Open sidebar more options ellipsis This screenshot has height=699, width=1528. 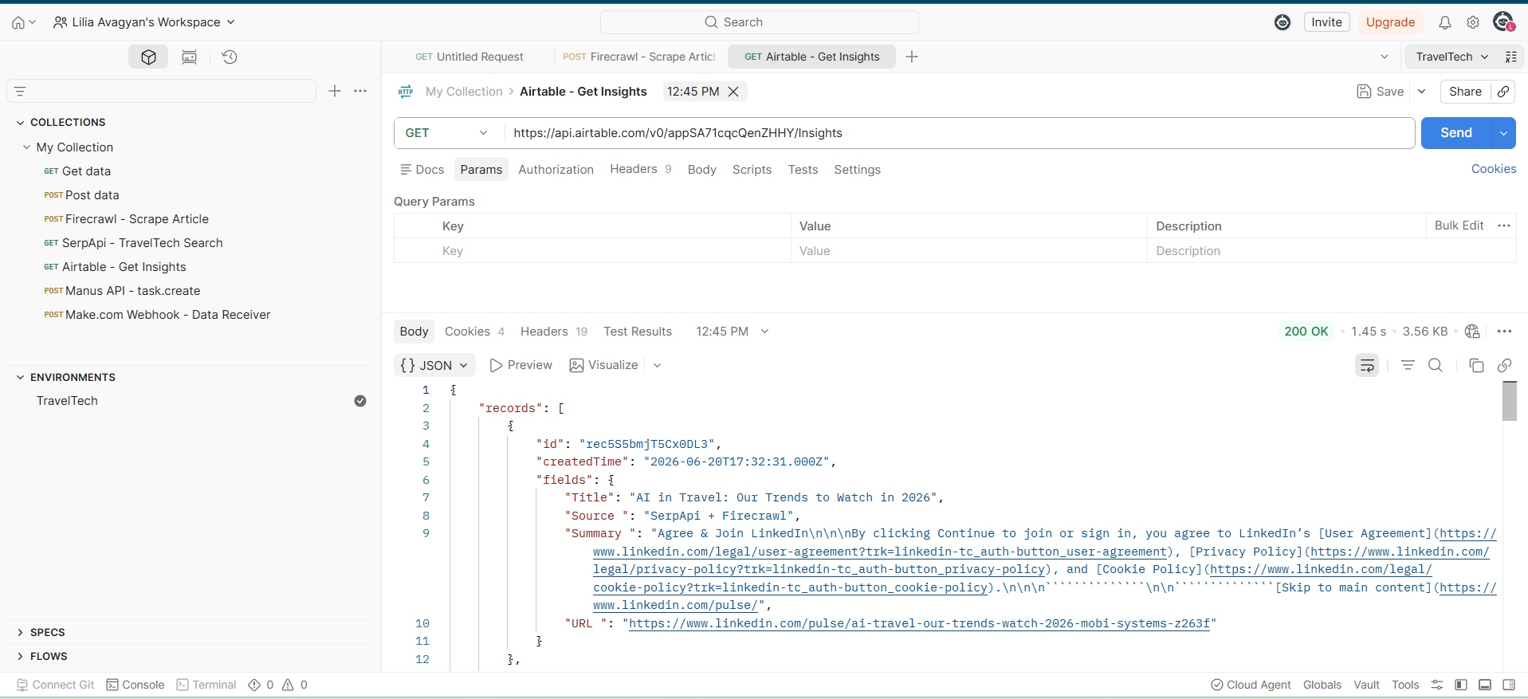[x=360, y=91]
